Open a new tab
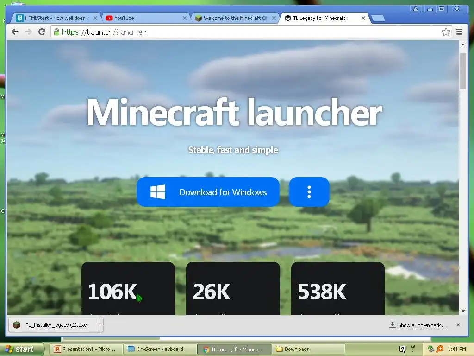The width and height of the screenshot is (474, 356). tap(378, 19)
